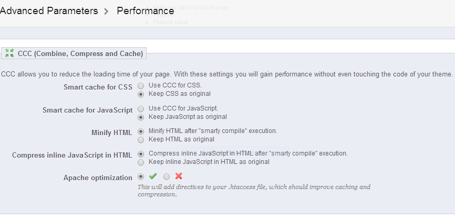Turn off Apache optimization radio button
The image size is (455, 221).
pyautogui.click(x=167, y=177)
